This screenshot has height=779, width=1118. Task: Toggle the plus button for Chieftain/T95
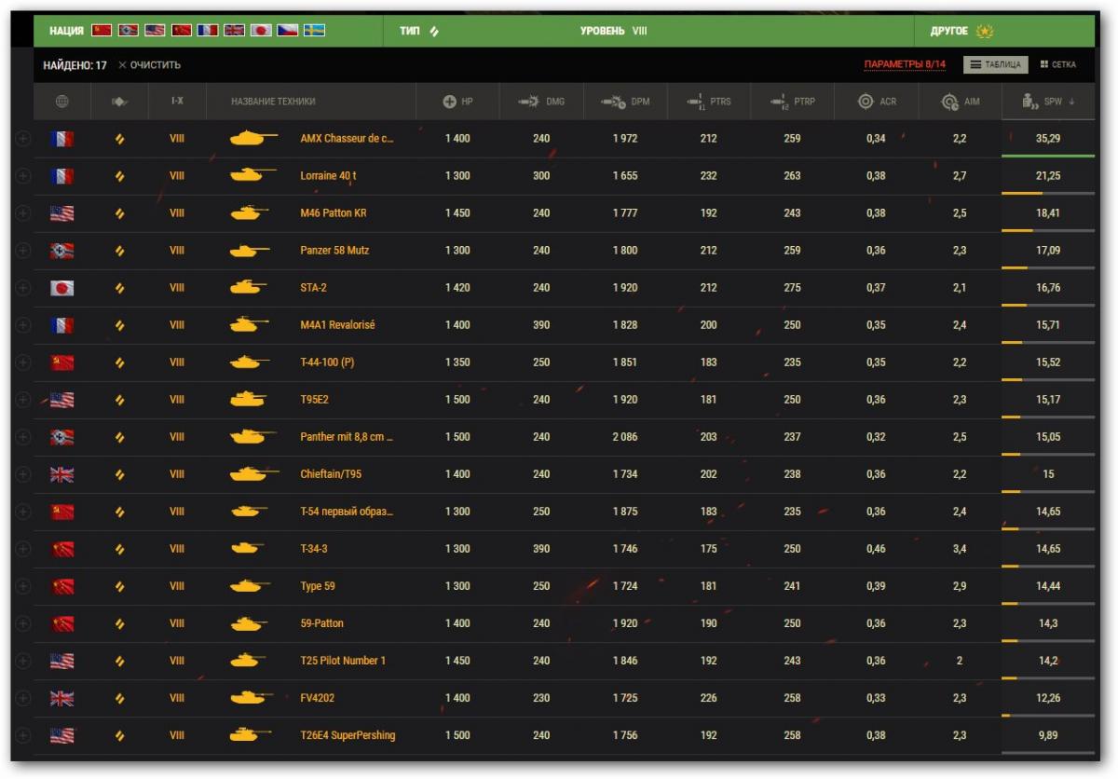23,474
